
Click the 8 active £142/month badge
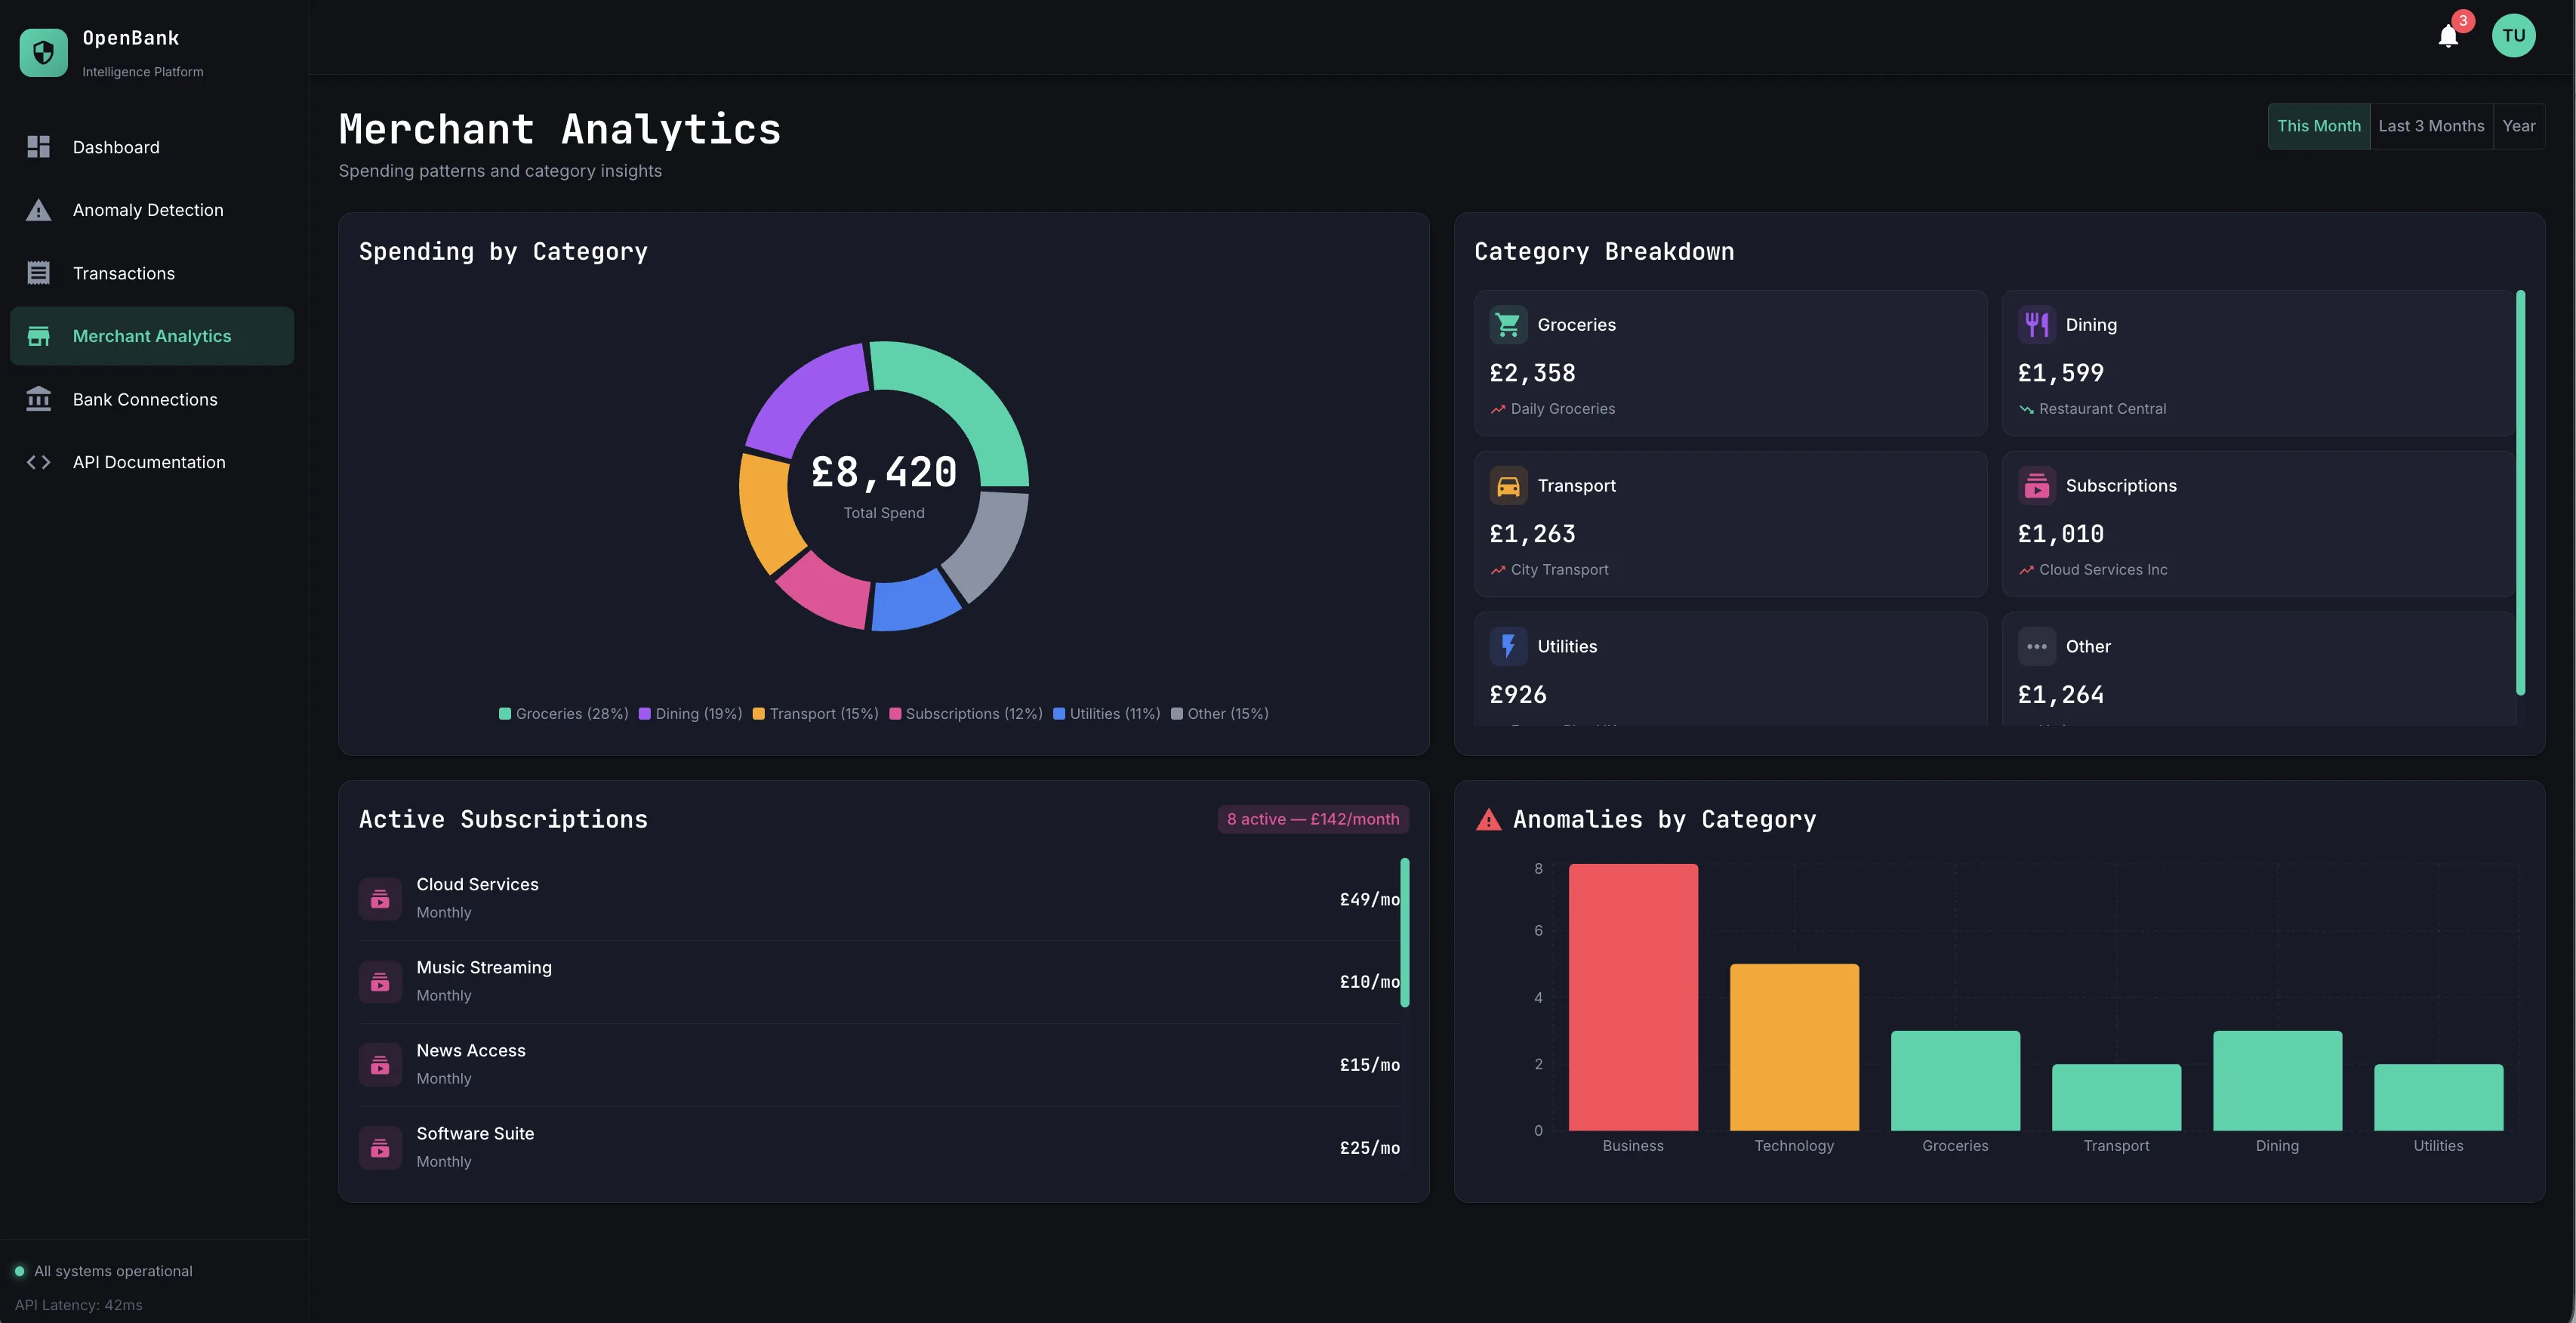(x=1313, y=819)
